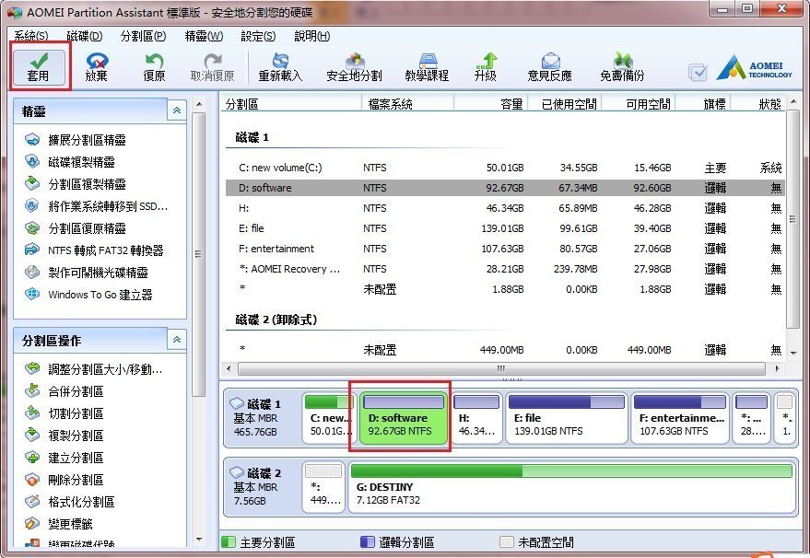Launch 分割區復原精靈 wizard
This screenshot has width=810, height=558.
pos(76,228)
